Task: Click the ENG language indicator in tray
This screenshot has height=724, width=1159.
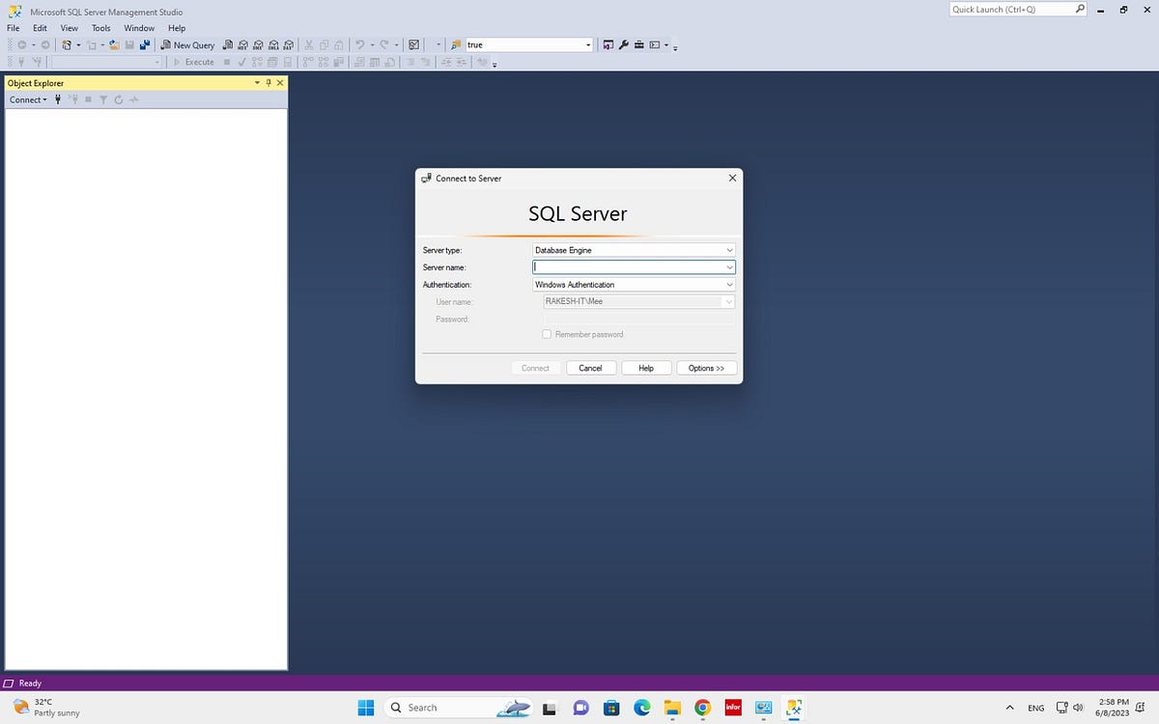Action: [1035, 708]
